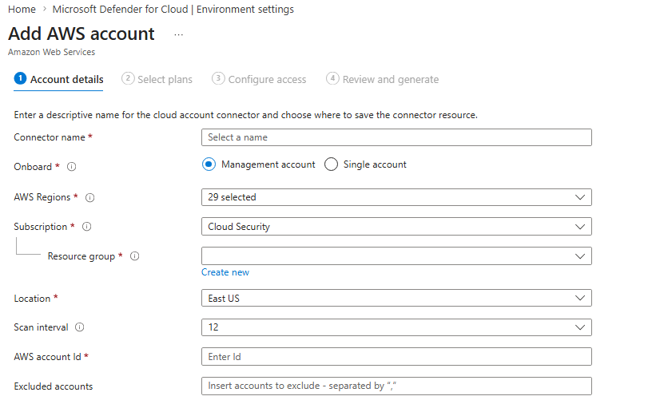Go to the Review and generate step
Viewport: 660px width, 408px height.
pos(383,80)
